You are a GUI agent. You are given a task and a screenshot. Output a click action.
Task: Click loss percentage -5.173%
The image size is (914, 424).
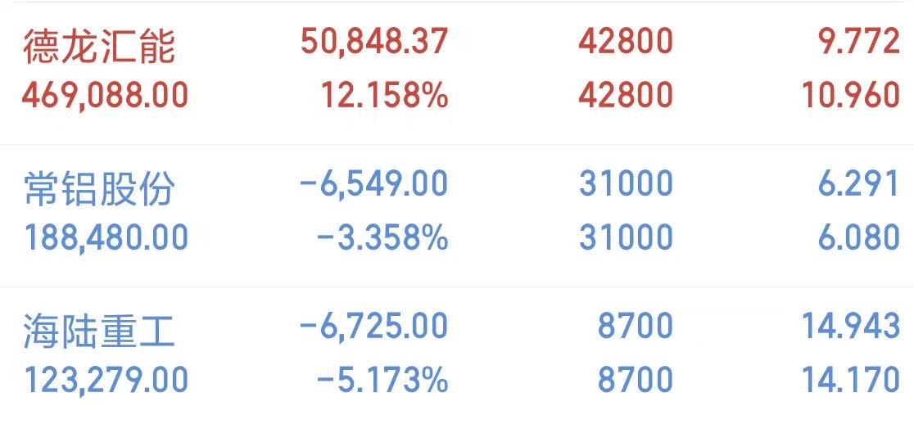pyautogui.click(x=382, y=381)
